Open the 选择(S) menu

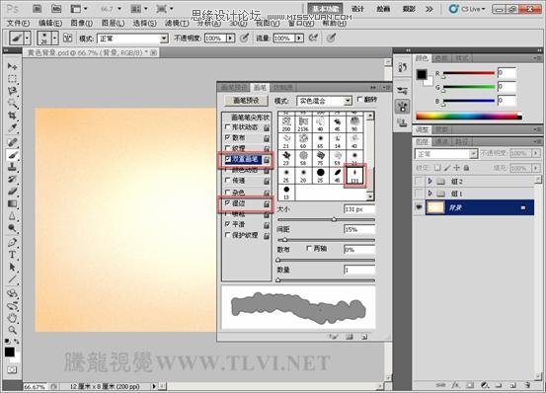(144, 23)
